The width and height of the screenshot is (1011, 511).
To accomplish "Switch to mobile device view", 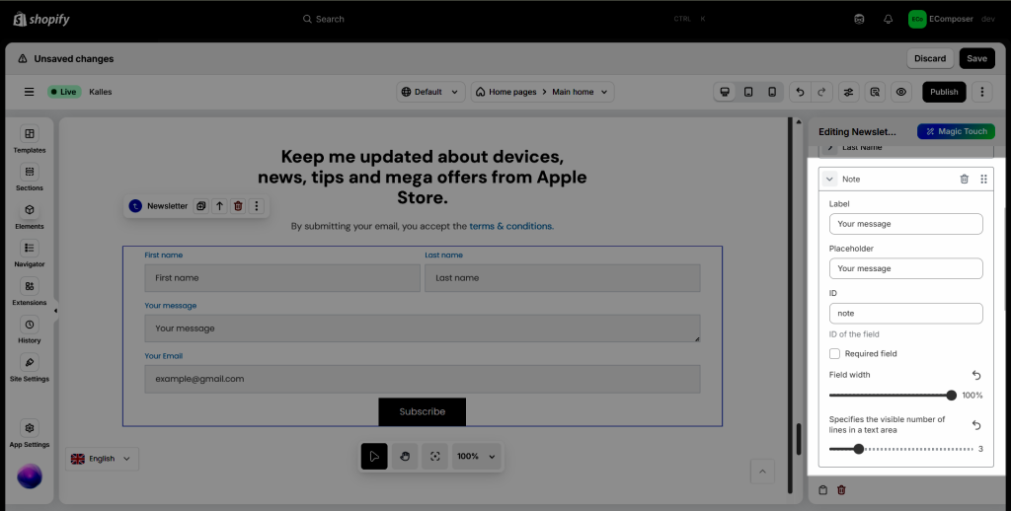I will (772, 92).
